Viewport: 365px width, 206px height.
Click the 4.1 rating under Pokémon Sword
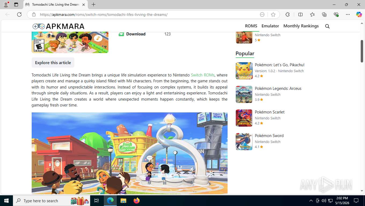259,147
